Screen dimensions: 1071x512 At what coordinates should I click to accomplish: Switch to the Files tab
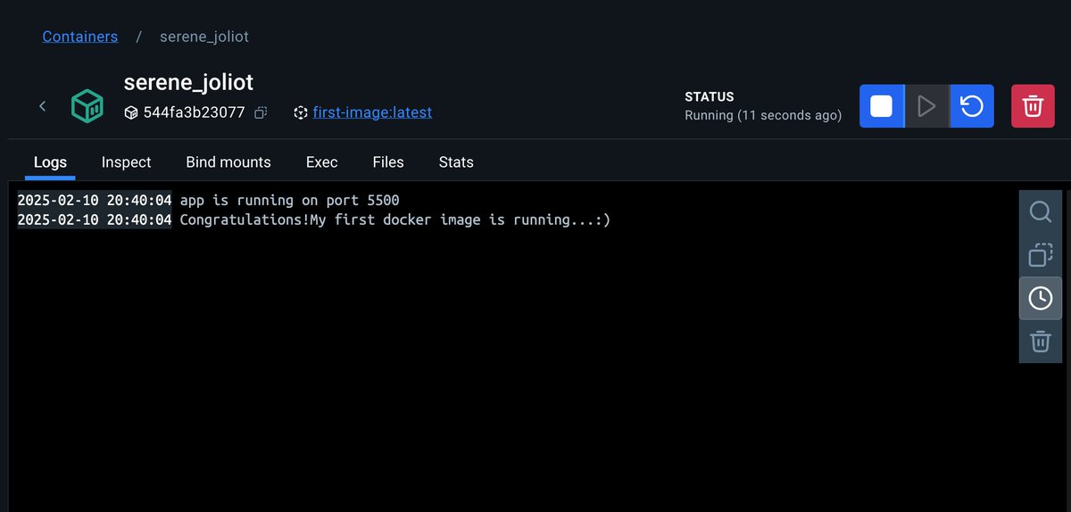pyautogui.click(x=388, y=162)
